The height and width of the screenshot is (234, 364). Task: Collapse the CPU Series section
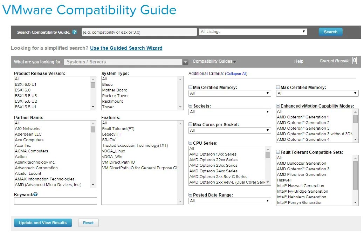[190, 143]
